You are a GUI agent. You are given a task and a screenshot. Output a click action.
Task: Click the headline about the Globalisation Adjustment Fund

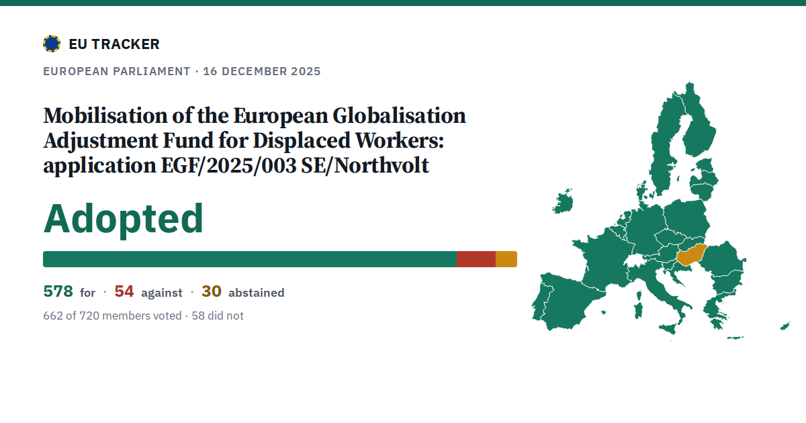255,141
